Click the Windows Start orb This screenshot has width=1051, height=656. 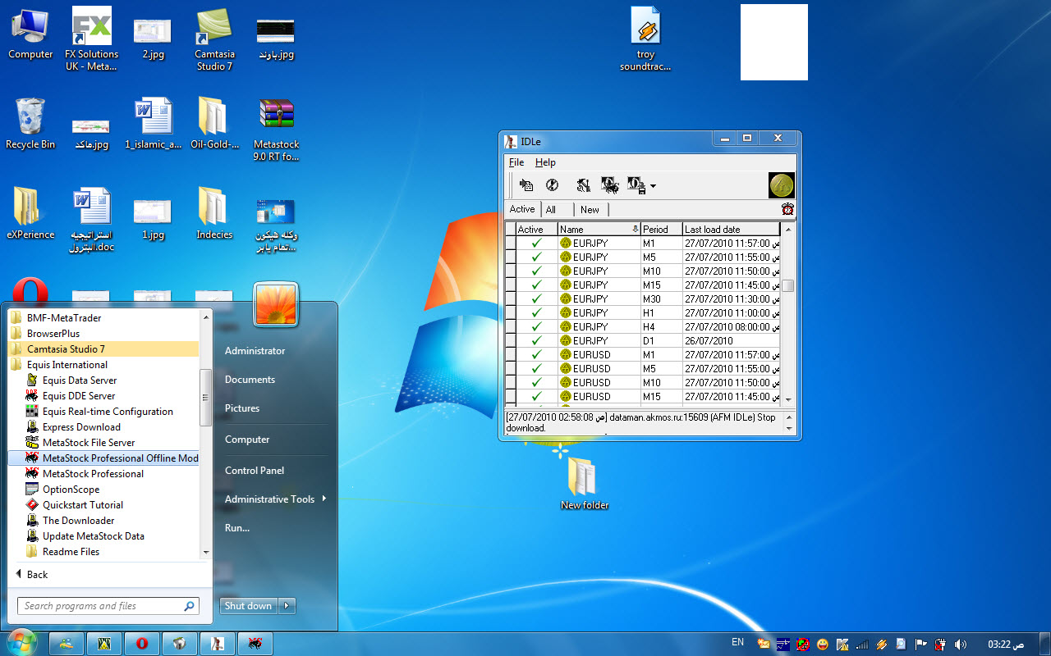pos(22,643)
